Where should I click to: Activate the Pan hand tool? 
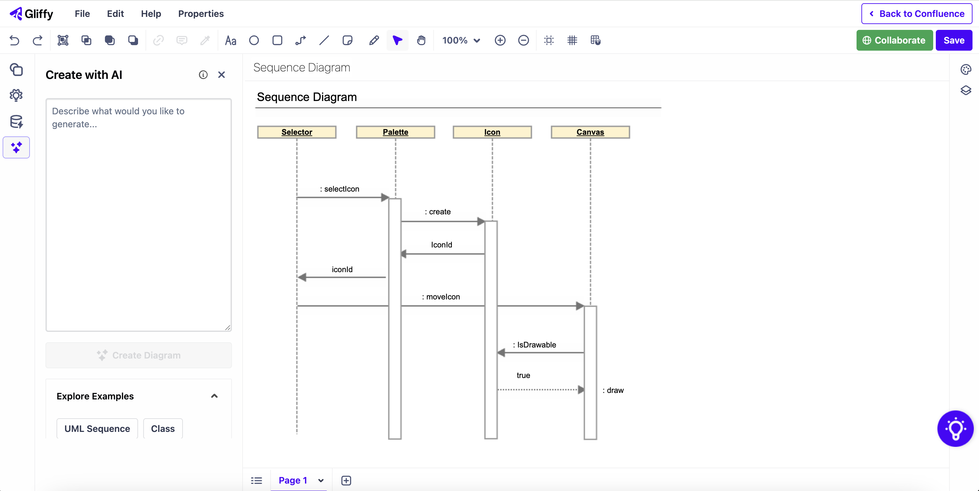tap(422, 40)
